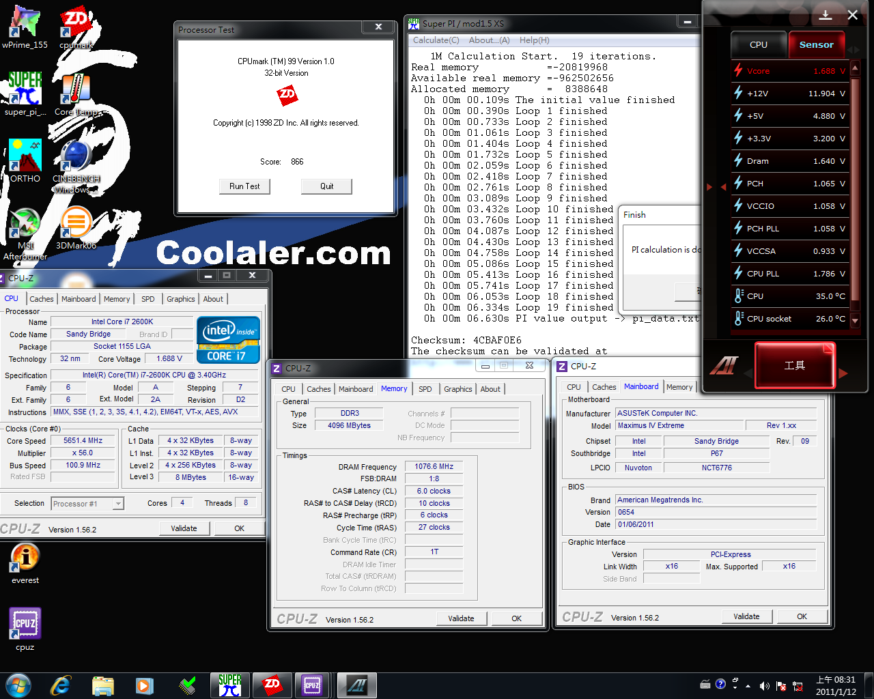
Task: Click the ZD logo in CPUmark window
Action: (x=287, y=96)
